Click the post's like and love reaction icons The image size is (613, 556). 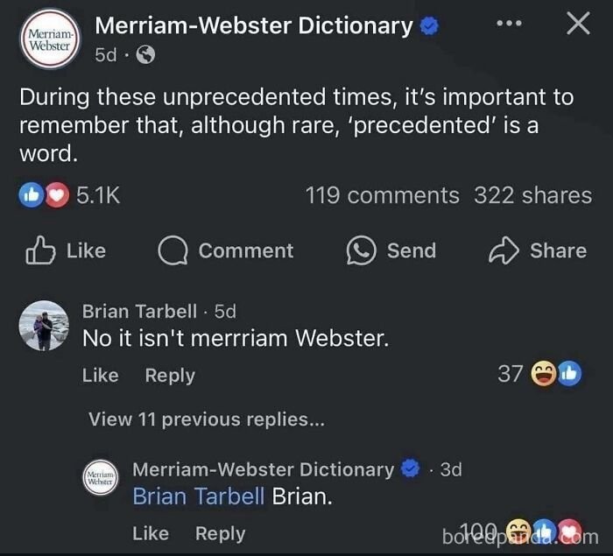tap(46, 195)
